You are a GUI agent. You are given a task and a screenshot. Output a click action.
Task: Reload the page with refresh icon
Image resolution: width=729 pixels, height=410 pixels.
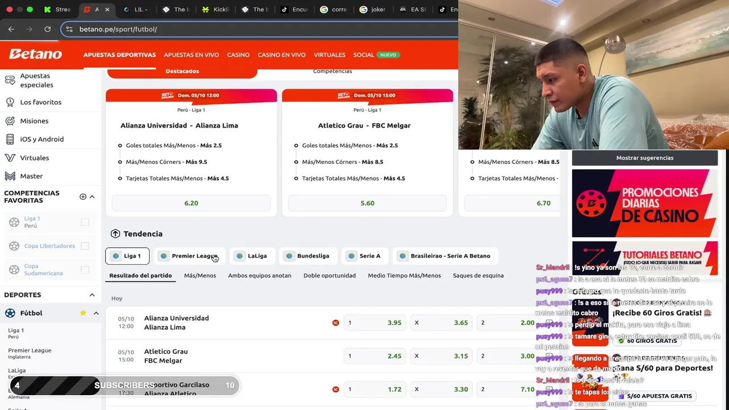(x=48, y=29)
